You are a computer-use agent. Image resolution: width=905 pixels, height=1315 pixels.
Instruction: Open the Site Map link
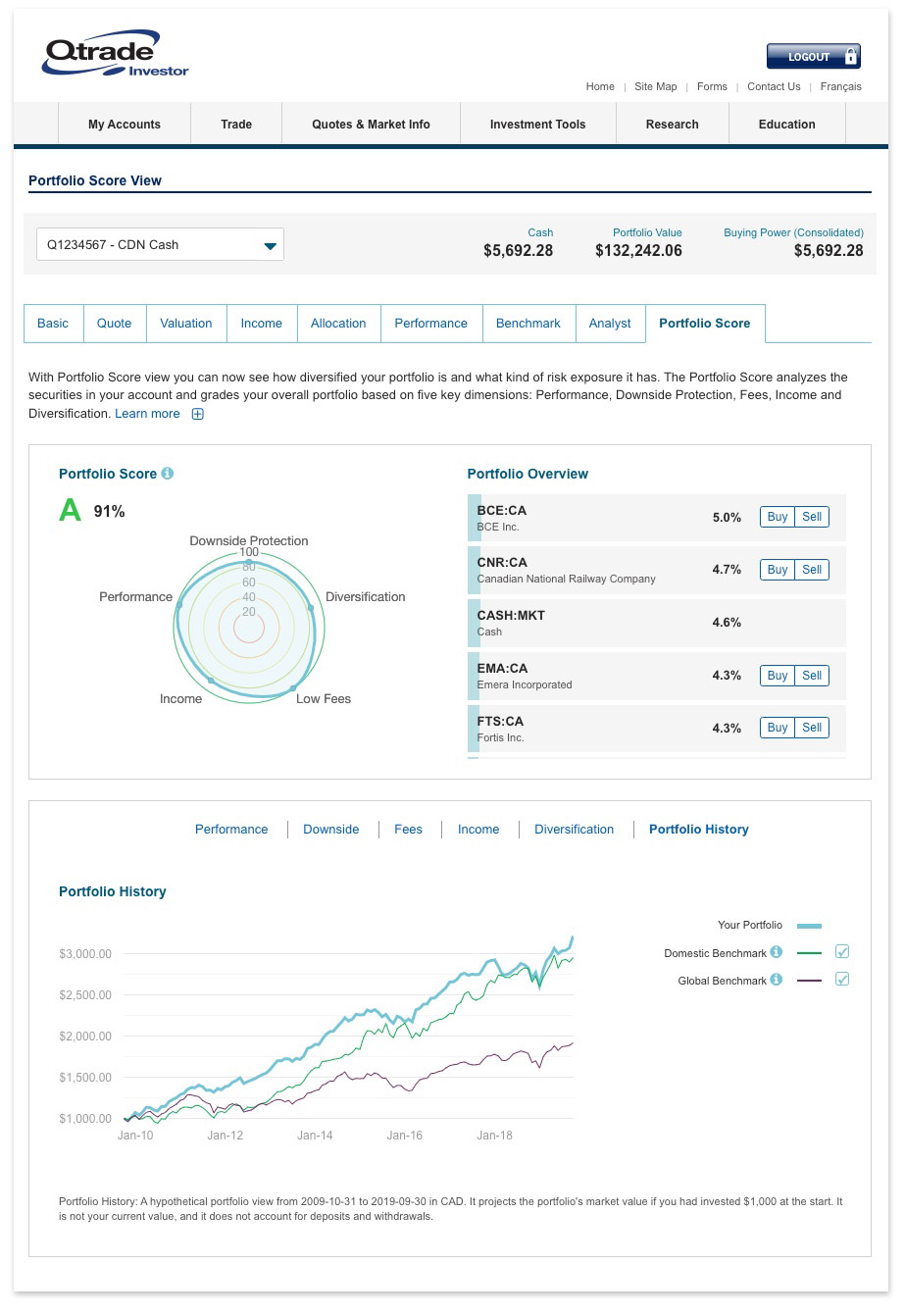click(x=656, y=86)
